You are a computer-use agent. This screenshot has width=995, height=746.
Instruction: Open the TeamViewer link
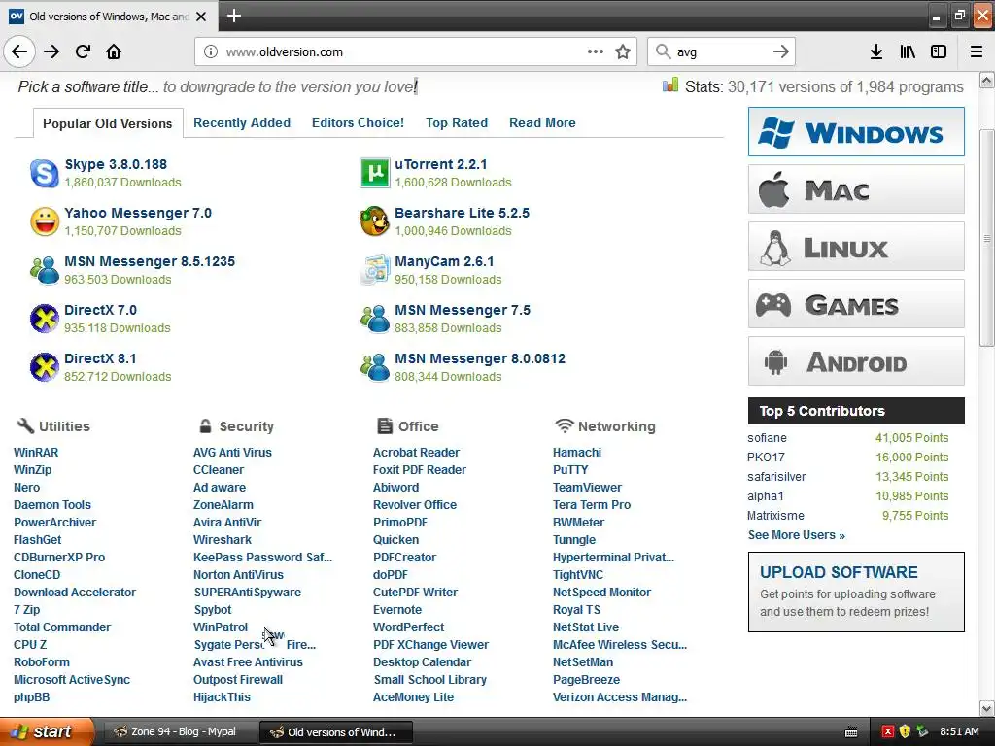tap(587, 488)
